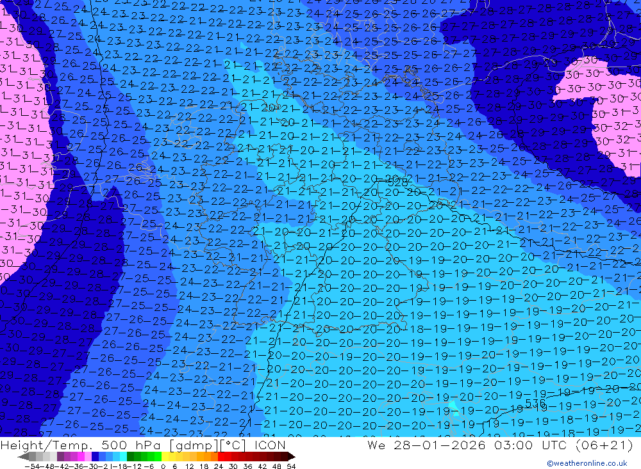
Task: Click the 36 label on the color scale
Action: [247, 466]
